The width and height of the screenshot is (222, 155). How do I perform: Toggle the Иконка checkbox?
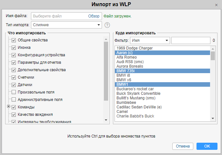point(14,48)
